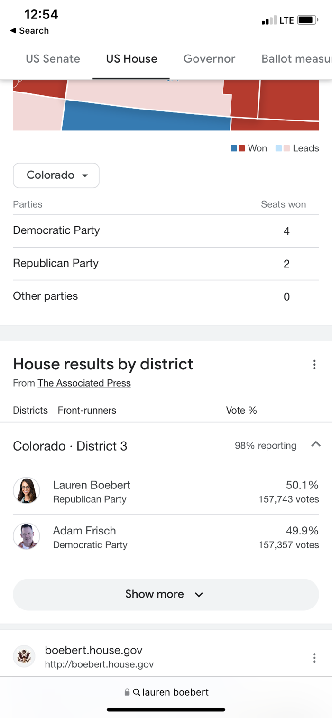The width and height of the screenshot is (332, 718).
Task: Collapse the Colorado District 3 results
Action: coord(316,444)
